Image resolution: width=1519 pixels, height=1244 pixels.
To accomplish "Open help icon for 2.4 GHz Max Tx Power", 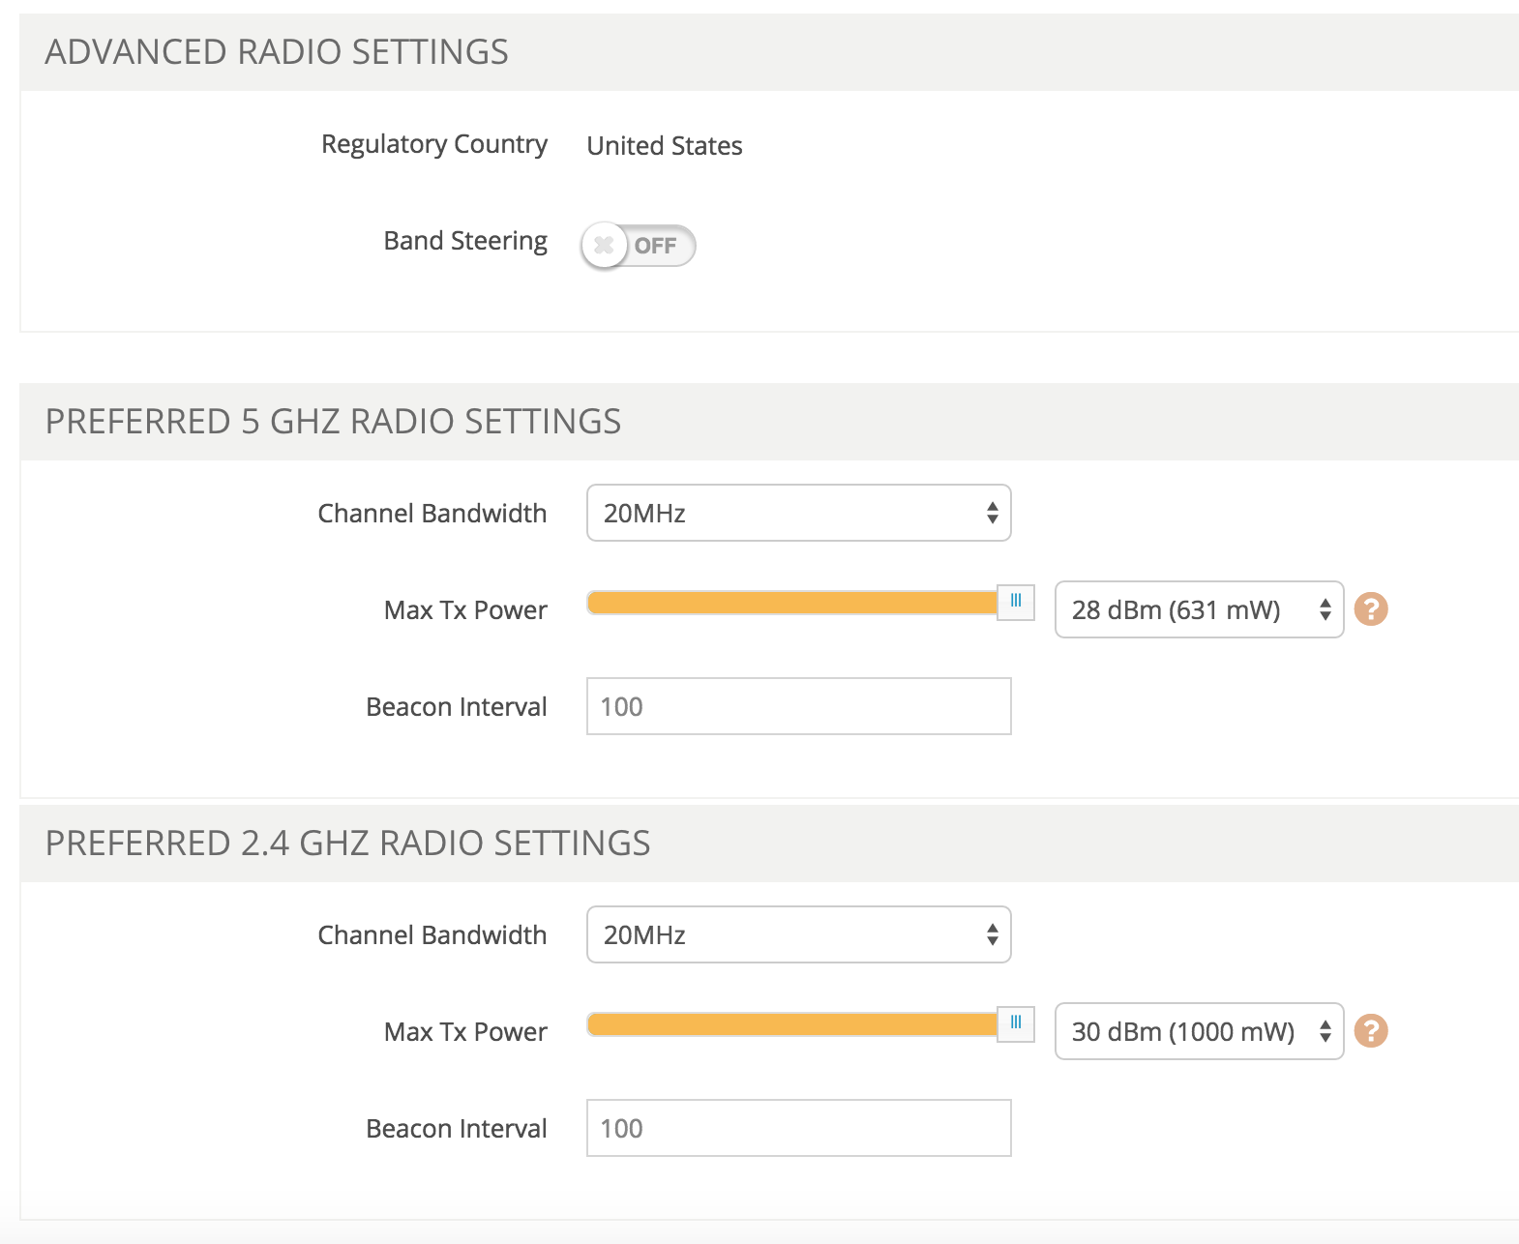I will pyautogui.click(x=1370, y=1031).
